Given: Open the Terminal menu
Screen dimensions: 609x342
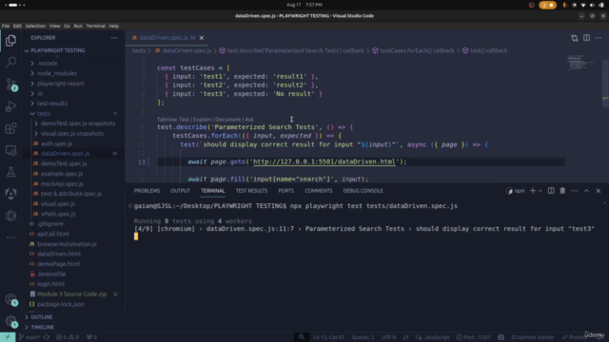Looking at the screenshot, I should pos(95,26).
